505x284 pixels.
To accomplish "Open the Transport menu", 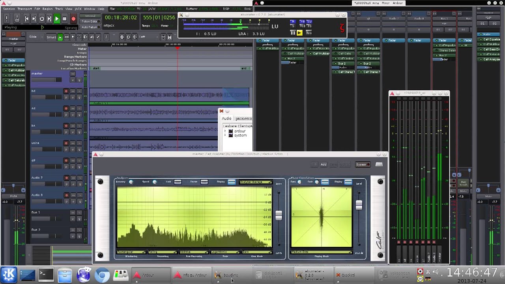I will [x=25, y=9].
